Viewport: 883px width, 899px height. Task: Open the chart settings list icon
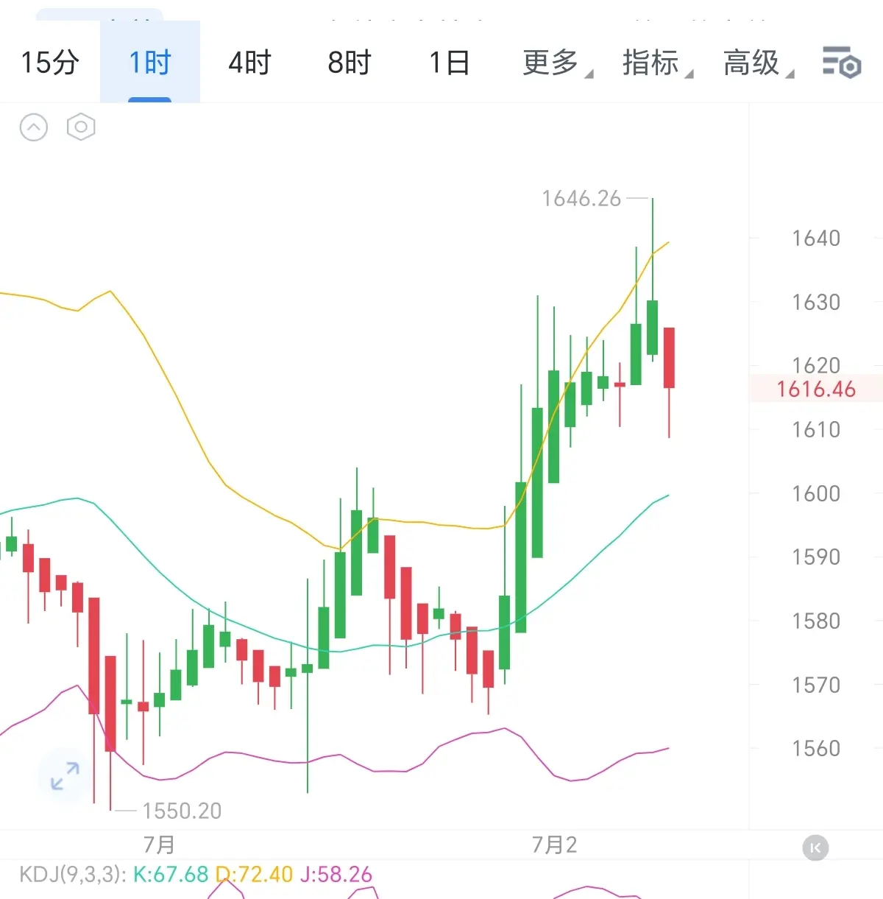pyautogui.click(x=842, y=63)
